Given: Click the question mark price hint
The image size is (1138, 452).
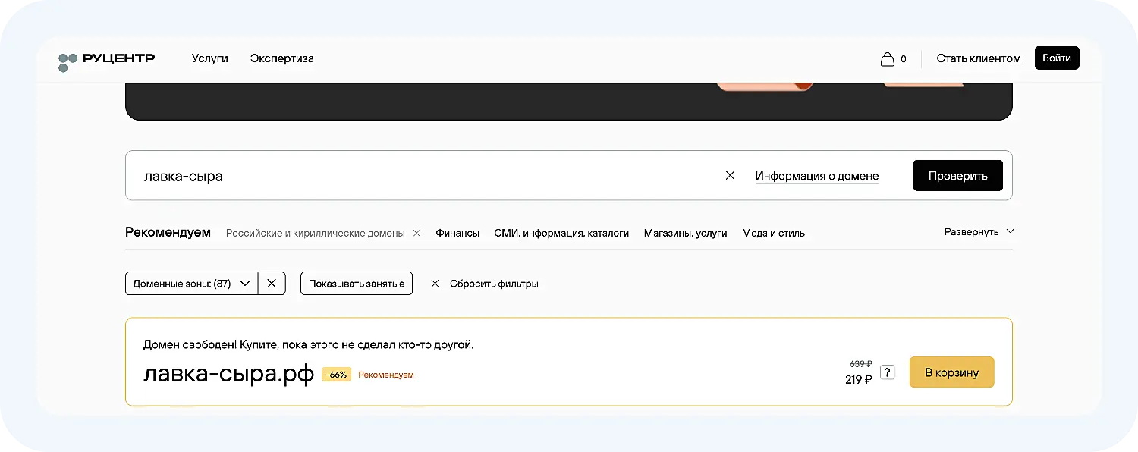Looking at the screenshot, I should click(x=888, y=372).
